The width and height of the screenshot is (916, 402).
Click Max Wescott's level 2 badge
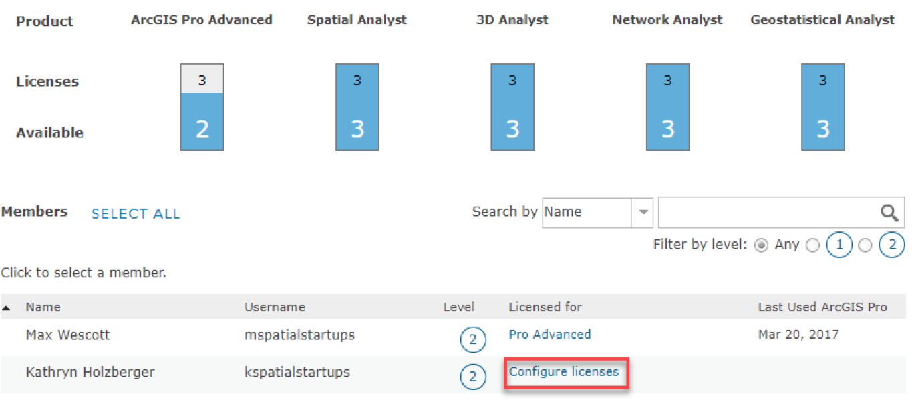[x=472, y=341]
